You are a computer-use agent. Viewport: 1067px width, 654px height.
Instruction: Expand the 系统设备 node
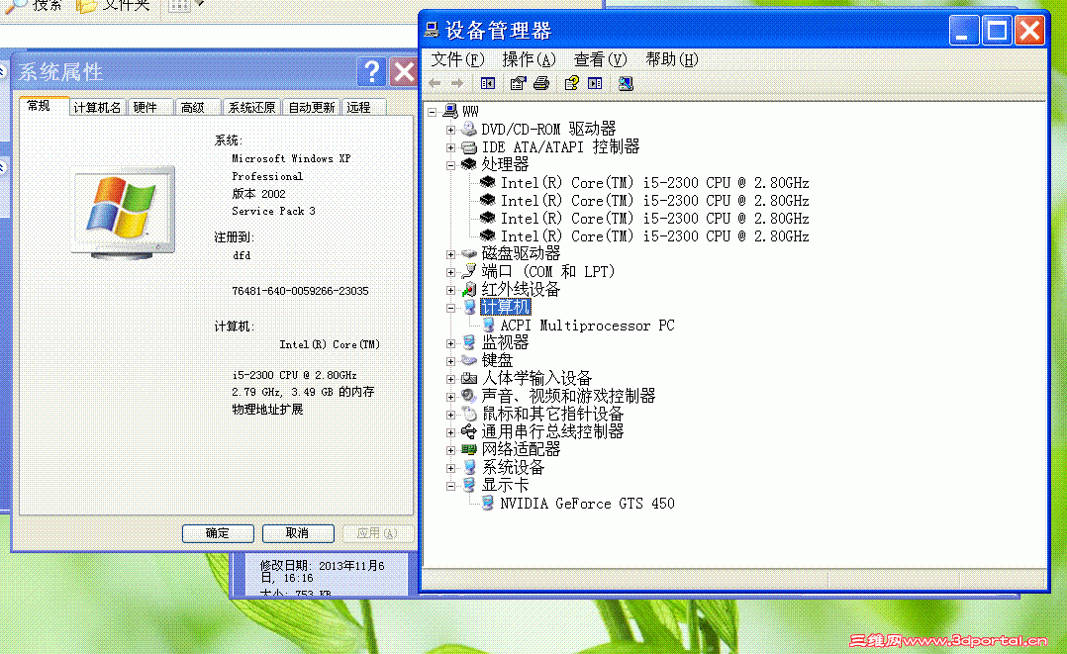tap(450, 468)
